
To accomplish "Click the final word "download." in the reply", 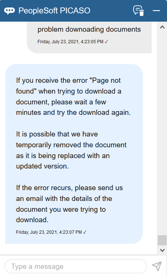I will [x=32, y=220].
